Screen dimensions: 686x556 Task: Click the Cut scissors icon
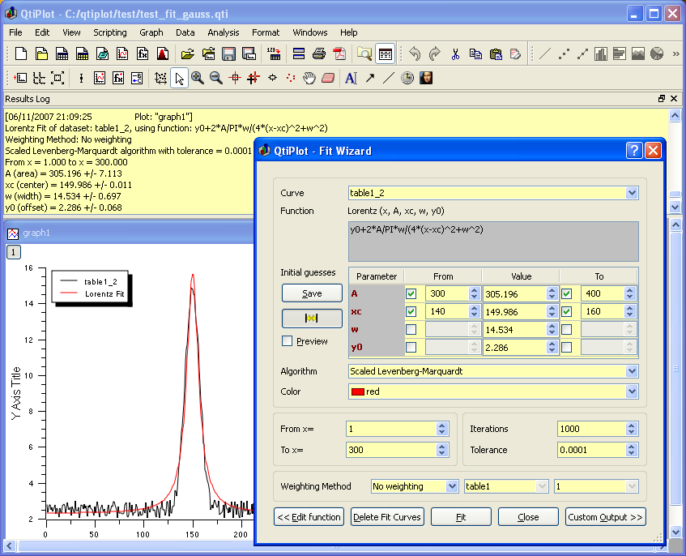click(455, 53)
